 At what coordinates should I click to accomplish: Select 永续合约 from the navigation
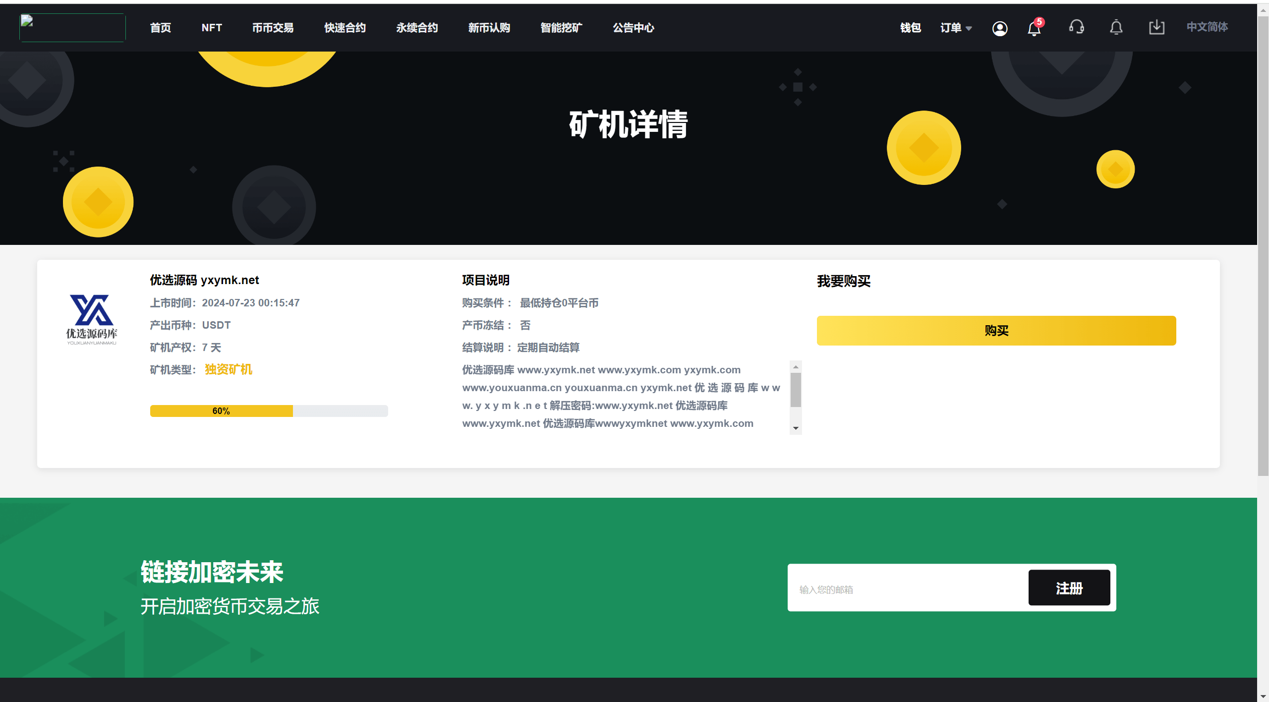[417, 28]
